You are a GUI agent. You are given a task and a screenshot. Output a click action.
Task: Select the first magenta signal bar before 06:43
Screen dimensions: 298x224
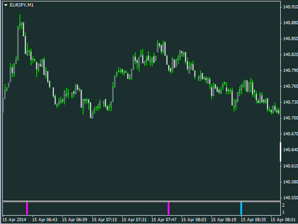click(x=27, y=209)
